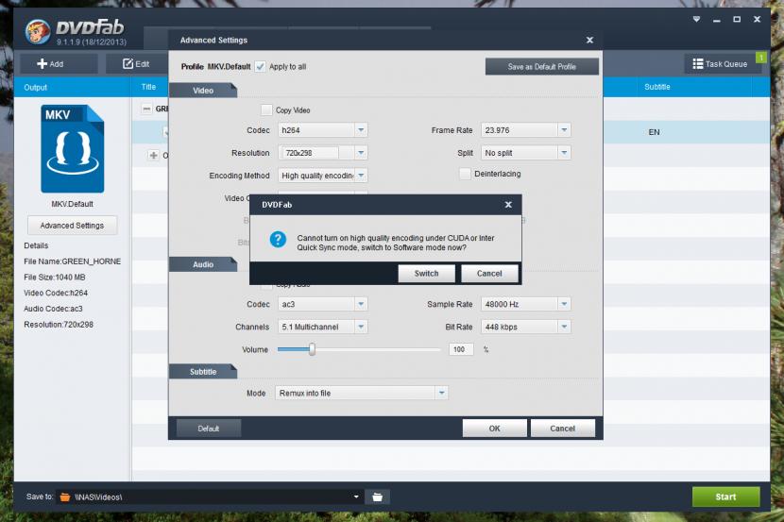Toggle the Apply to all checkbox
Viewport: 784px width, 522px height.
point(260,66)
